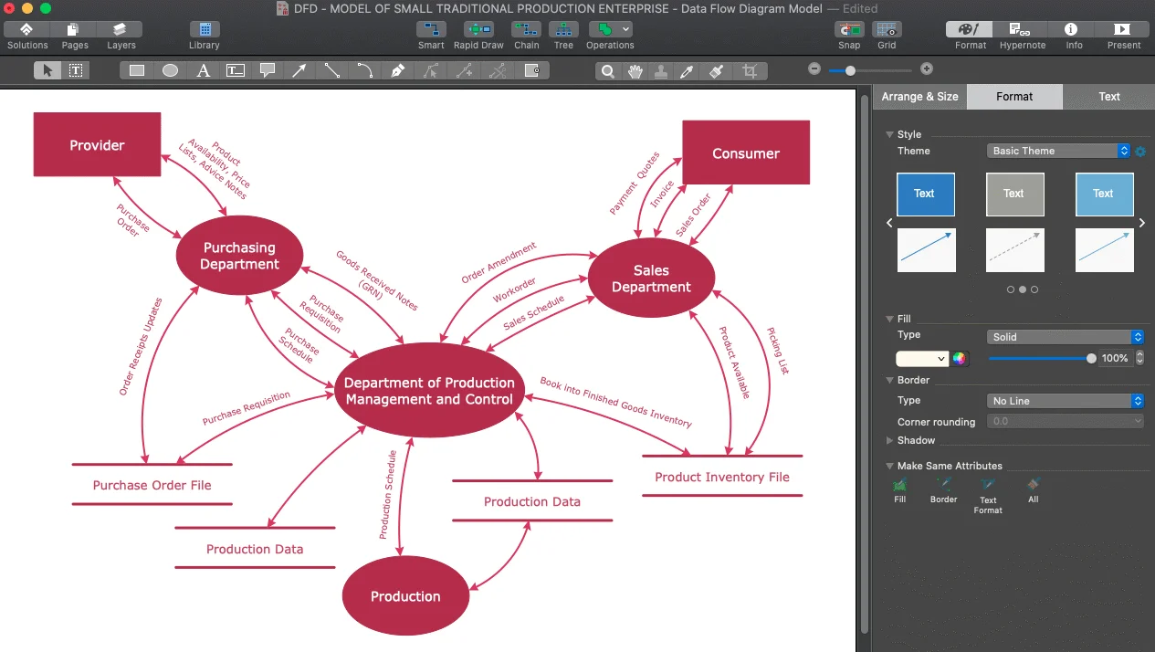The width and height of the screenshot is (1155, 652).
Task: Open the Fill Type dropdown set to Solid
Action: click(x=1065, y=337)
